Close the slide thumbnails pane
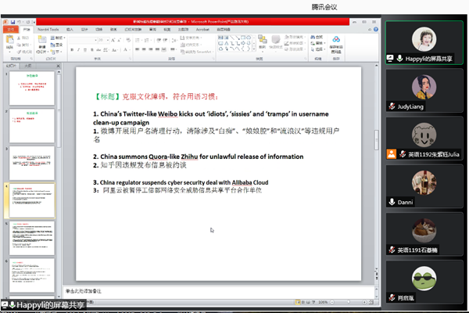The width and height of the screenshot is (469, 313). [x=59, y=66]
